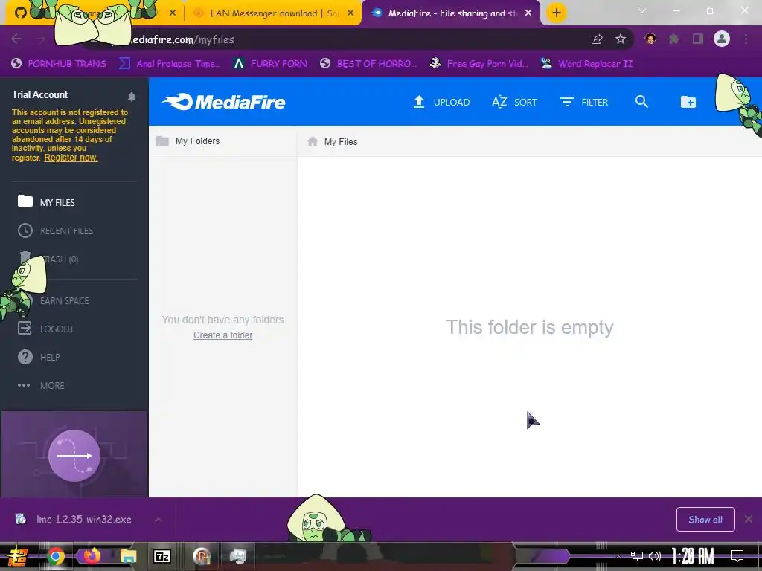Click the MediaFire logo

(224, 102)
